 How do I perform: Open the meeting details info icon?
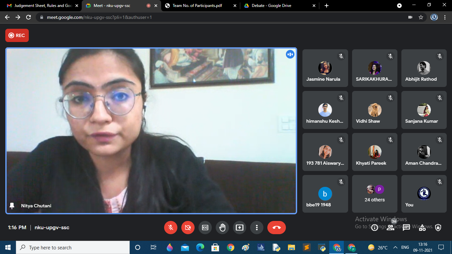(375, 228)
